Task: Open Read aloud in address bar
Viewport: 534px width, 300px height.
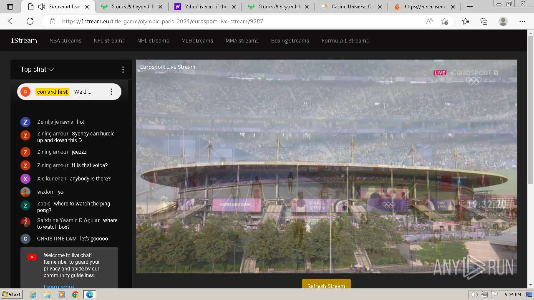Action: coord(429,21)
